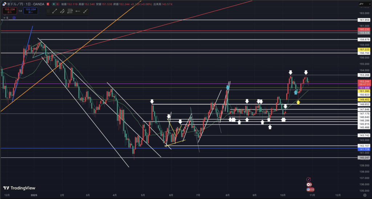Screen dimensions: 372x199
Task: Click the red flag icon beside OANDA
Action: tap(48, 4)
